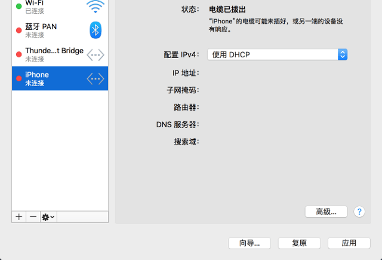
Task: Click the IP 地址 label
Action: tap(186, 73)
